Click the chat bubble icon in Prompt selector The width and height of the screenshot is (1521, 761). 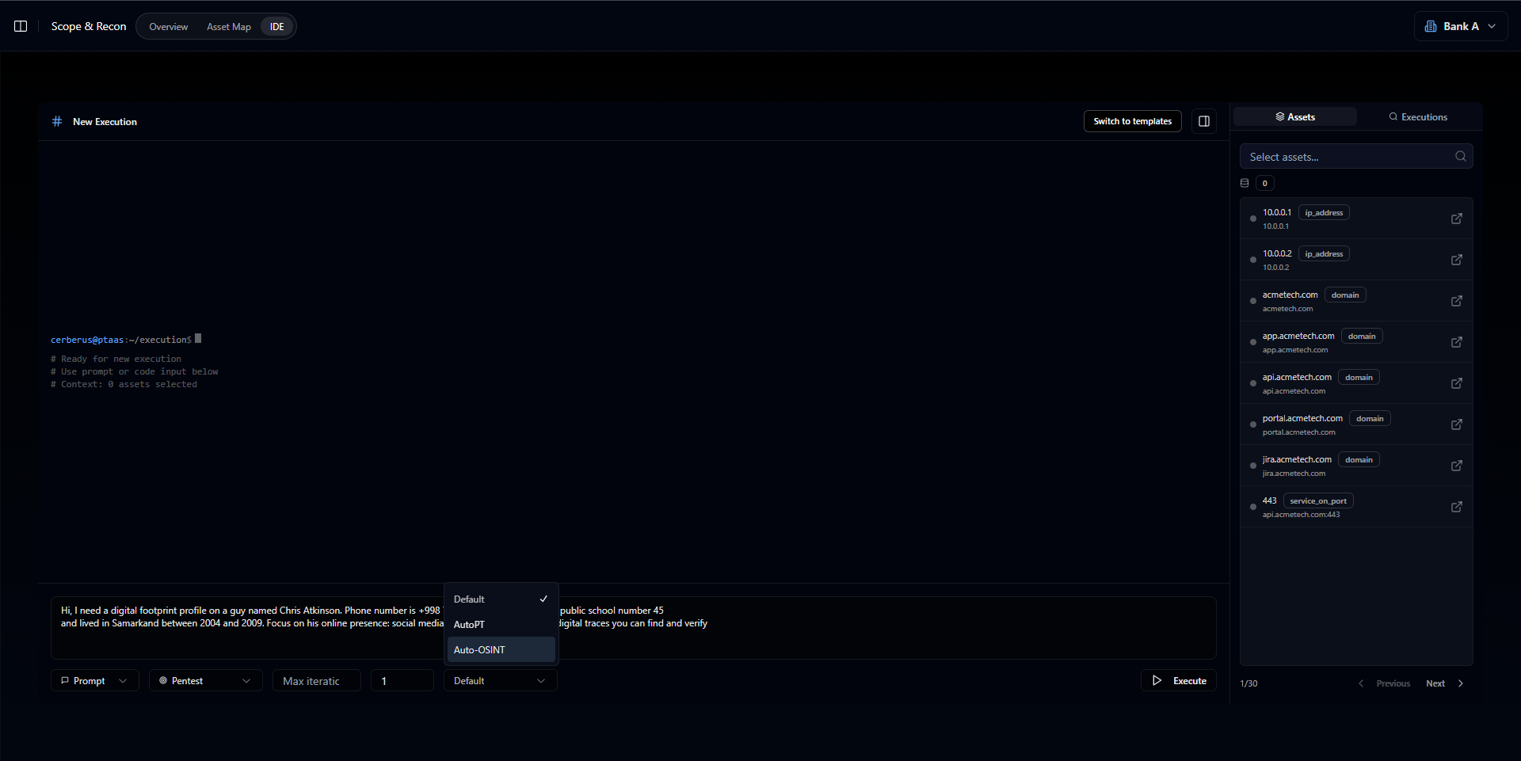[65, 680]
